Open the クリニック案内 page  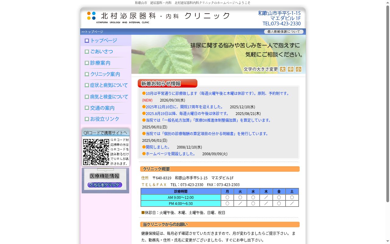(105, 74)
